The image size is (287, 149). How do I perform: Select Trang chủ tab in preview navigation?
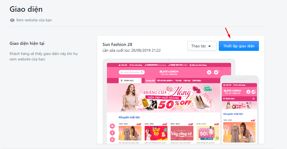tap(150, 81)
